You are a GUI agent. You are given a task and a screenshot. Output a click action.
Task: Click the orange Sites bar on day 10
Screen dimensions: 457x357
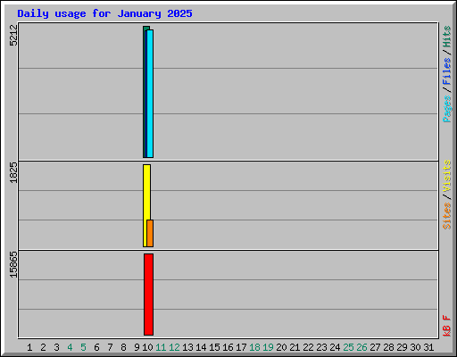tap(150, 234)
